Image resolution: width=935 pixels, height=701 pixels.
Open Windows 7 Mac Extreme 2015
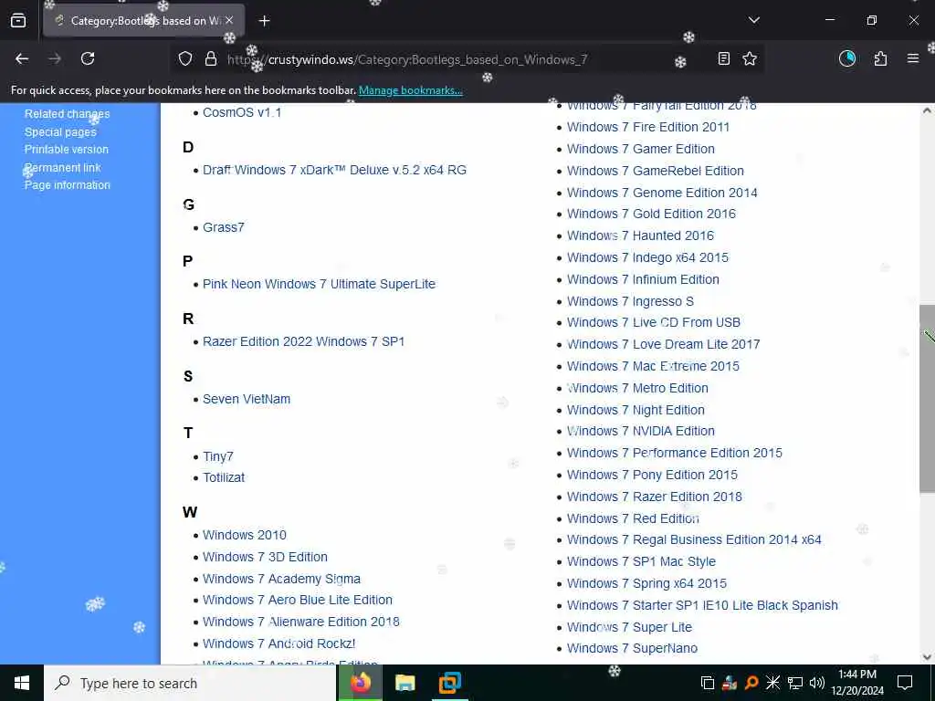click(653, 366)
